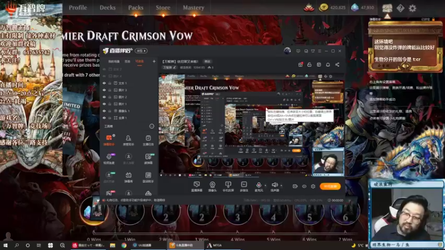The height and width of the screenshot is (250, 445).
Task: Open the 主播任务 streamer tasks tool
Action: point(148,141)
